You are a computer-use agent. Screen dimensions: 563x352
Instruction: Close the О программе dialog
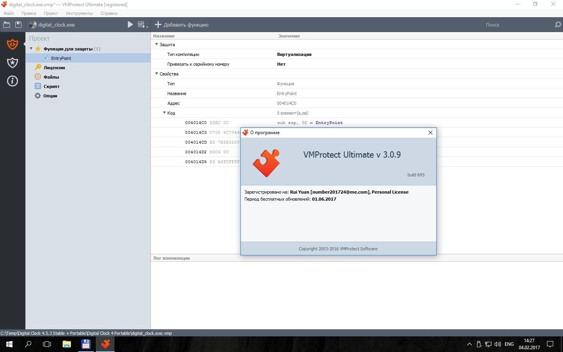click(x=430, y=133)
